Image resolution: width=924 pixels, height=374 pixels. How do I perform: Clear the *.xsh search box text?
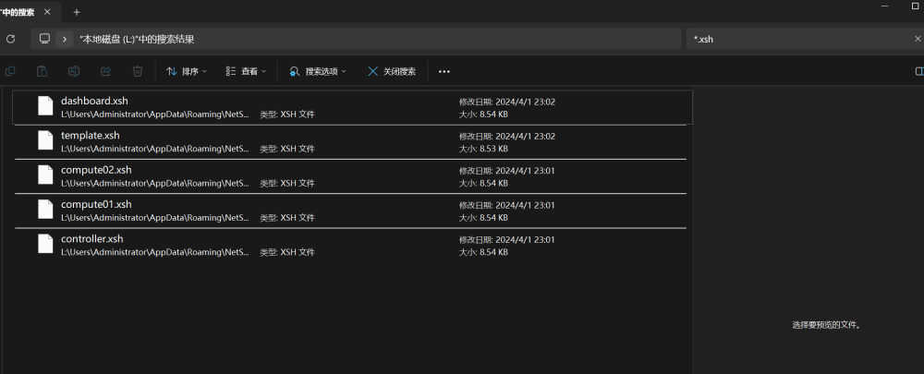tap(916, 39)
